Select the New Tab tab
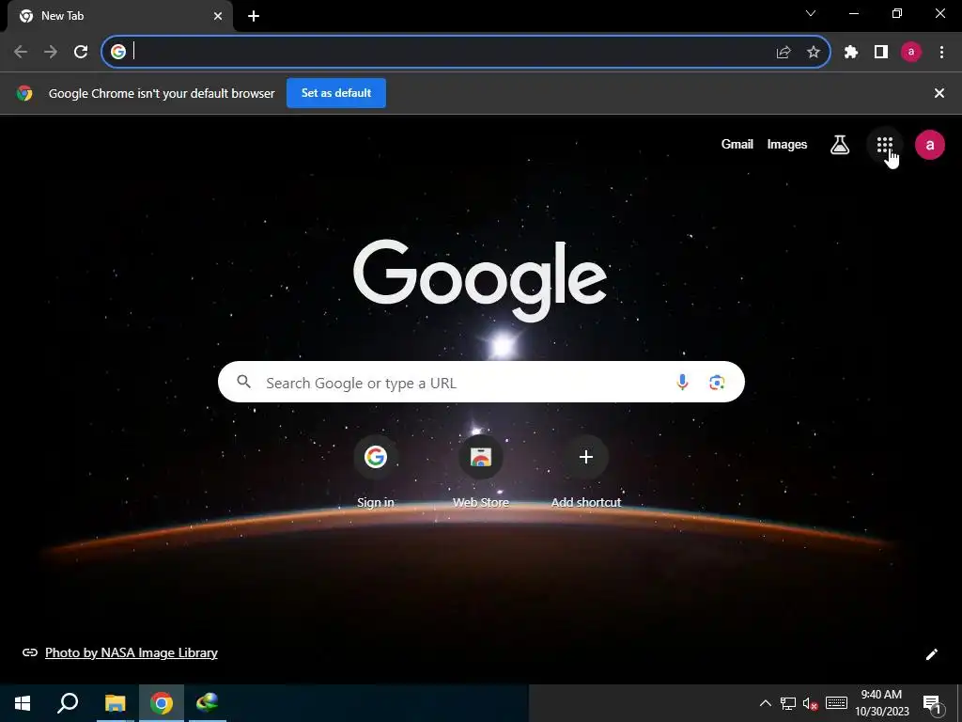The height and width of the screenshot is (722, 962). click(120, 16)
